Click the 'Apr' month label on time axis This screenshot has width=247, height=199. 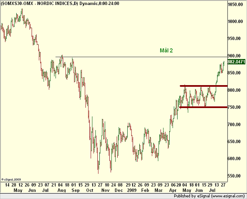173,190
